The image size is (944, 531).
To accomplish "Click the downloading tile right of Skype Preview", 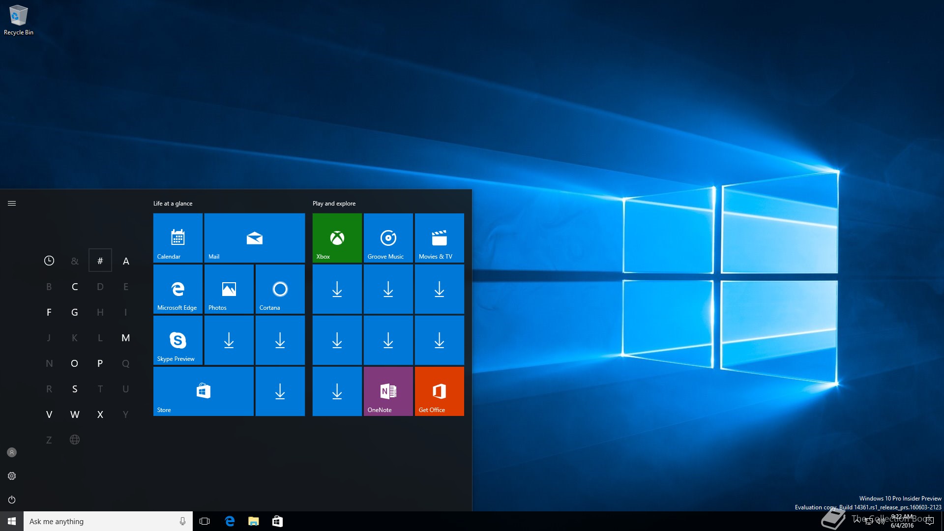I will [229, 340].
